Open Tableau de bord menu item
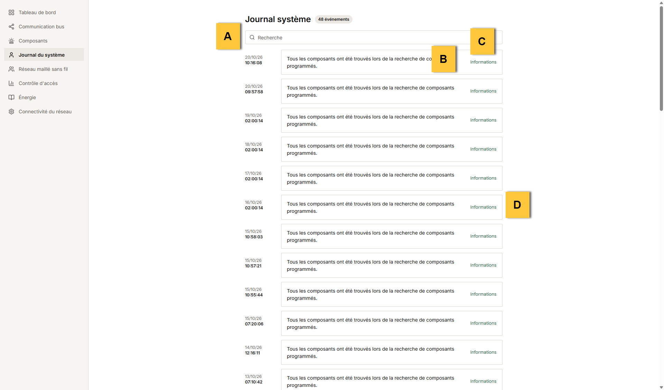 [x=44, y=12]
